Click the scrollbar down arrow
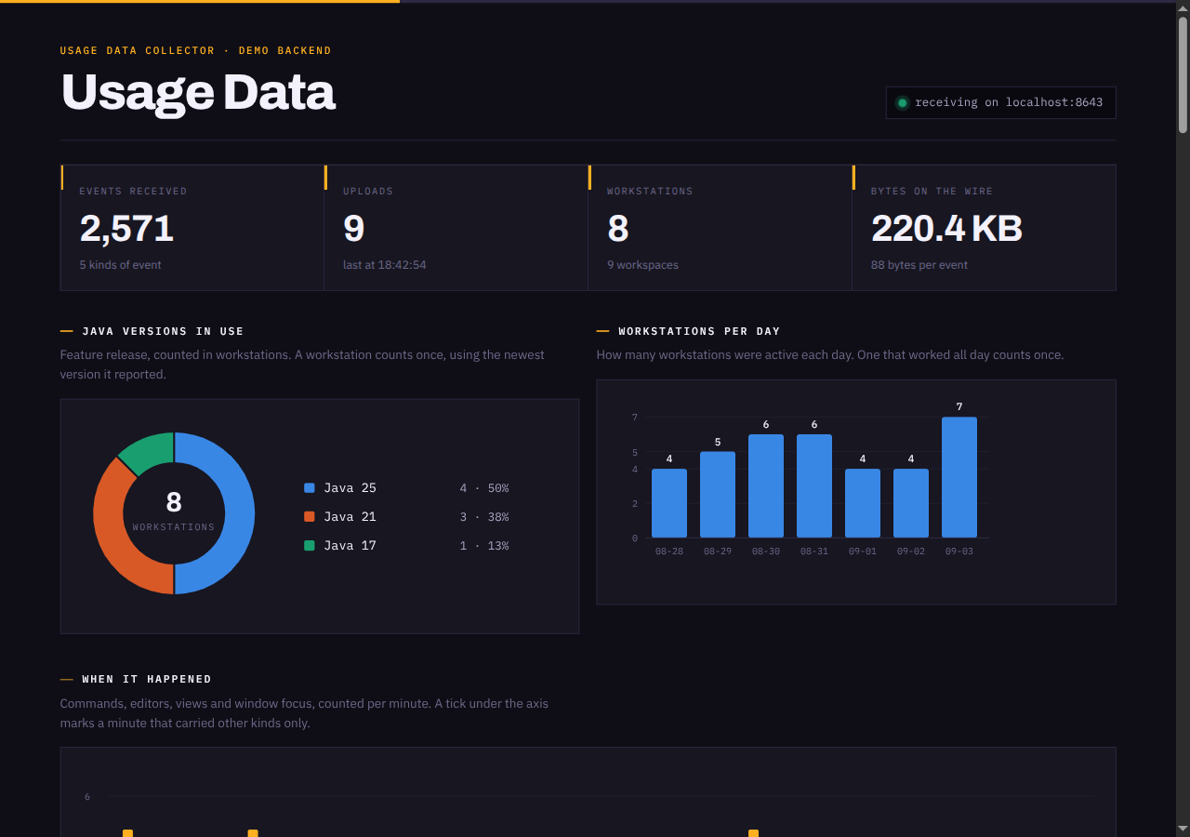Image resolution: width=1190 pixels, height=837 pixels. point(1183,829)
